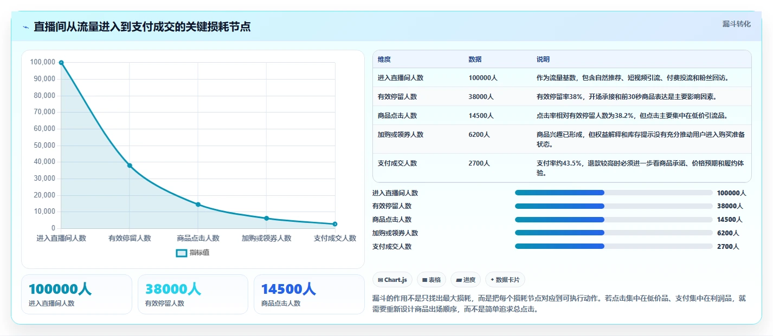Click the 有效停留人数 progress bar
773x336 pixels.
pos(614,206)
